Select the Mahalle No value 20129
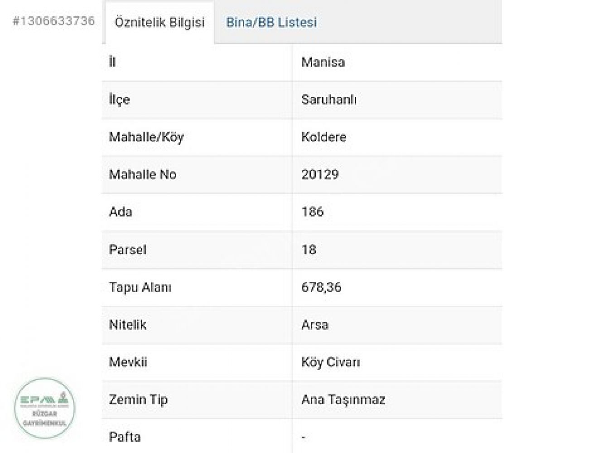This screenshot has width=604, height=453. pos(319,174)
